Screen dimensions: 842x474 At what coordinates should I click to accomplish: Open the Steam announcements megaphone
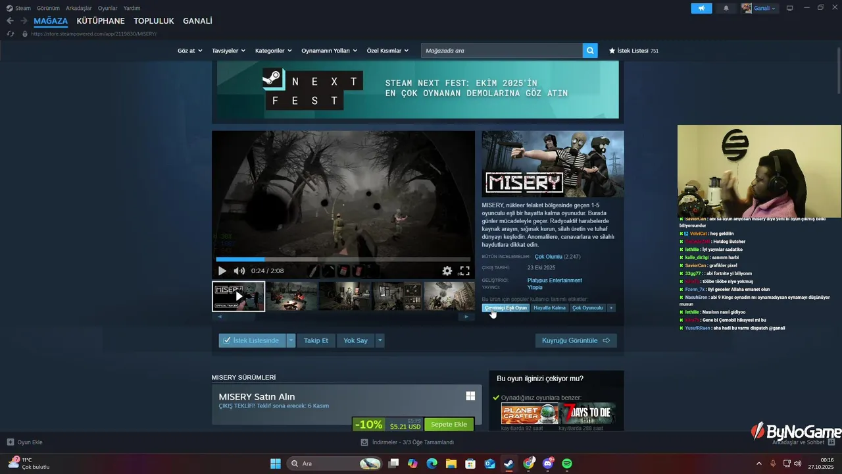click(x=701, y=8)
